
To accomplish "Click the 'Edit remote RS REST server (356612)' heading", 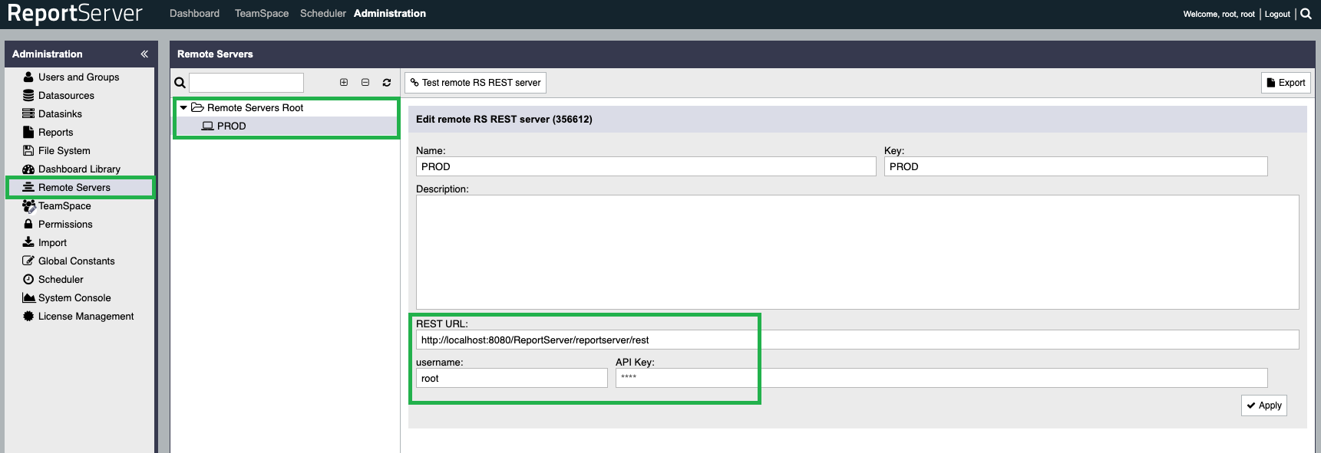I will (504, 119).
